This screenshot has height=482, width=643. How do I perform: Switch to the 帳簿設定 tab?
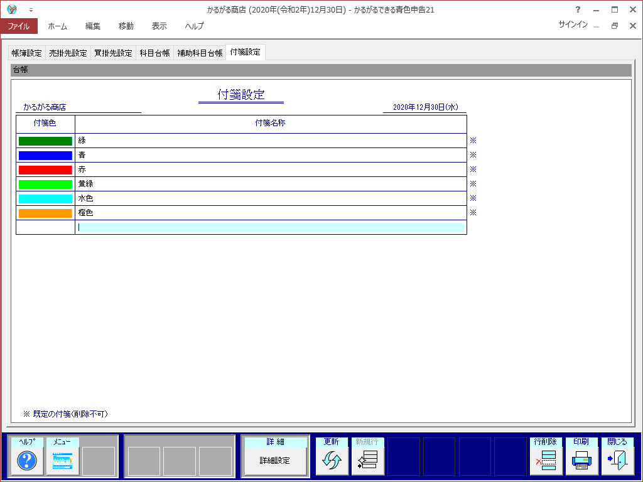26,53
